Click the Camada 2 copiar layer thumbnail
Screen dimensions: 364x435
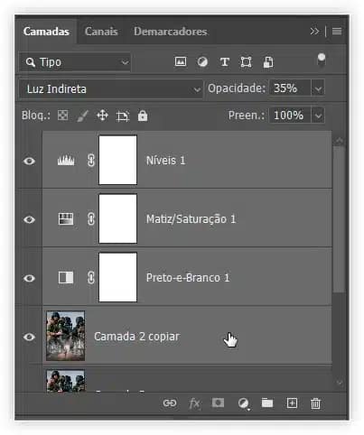pyautogui.click(x=65, y=336)
